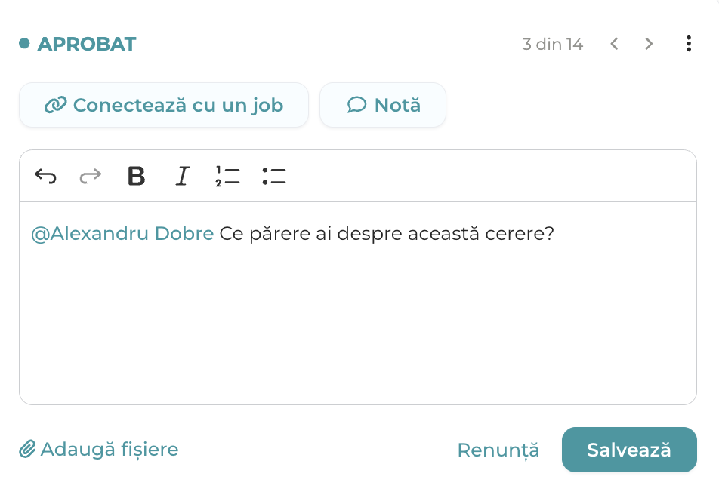Go to the next application with the right chevron

[x=648, y=44]
